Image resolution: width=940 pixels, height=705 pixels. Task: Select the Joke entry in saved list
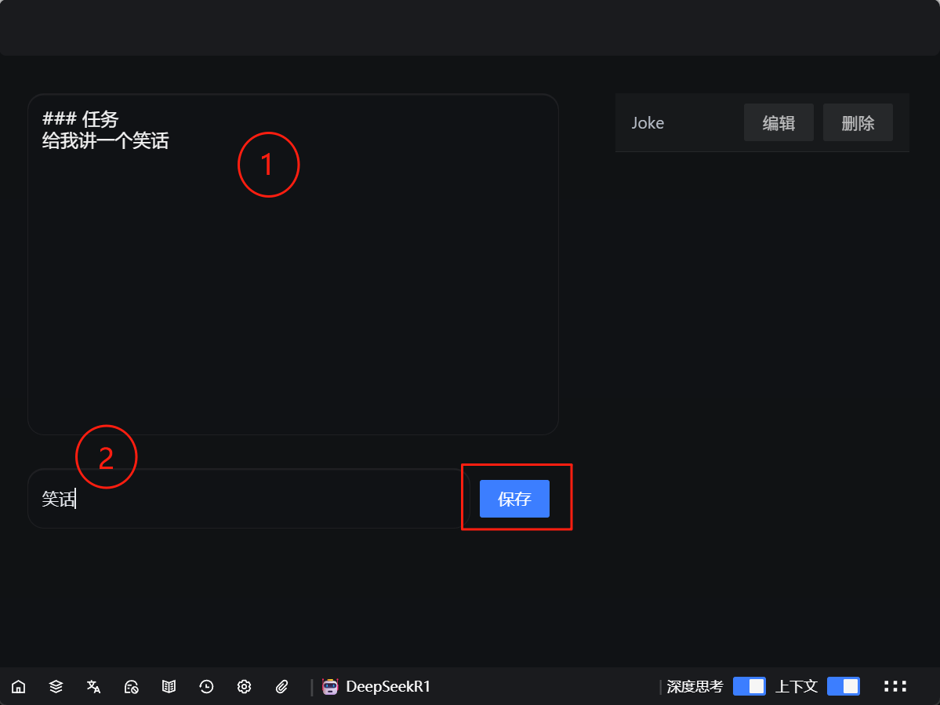(648, 123)
